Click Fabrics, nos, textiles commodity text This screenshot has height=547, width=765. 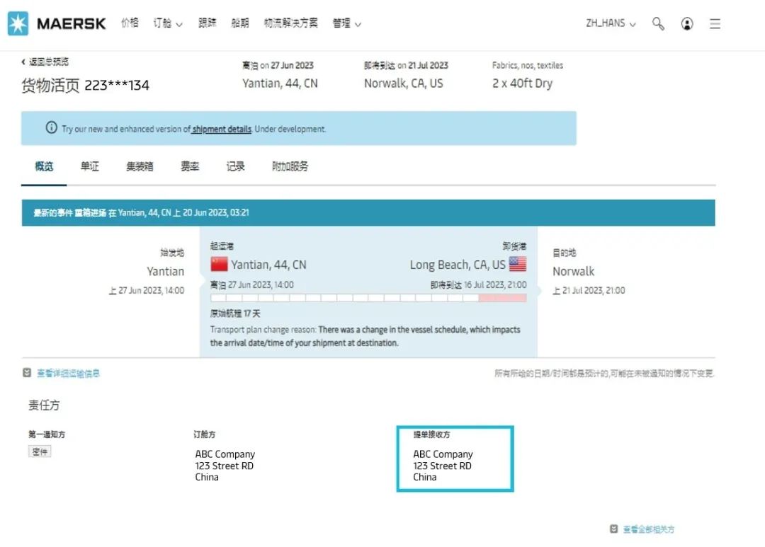(528, 65)
